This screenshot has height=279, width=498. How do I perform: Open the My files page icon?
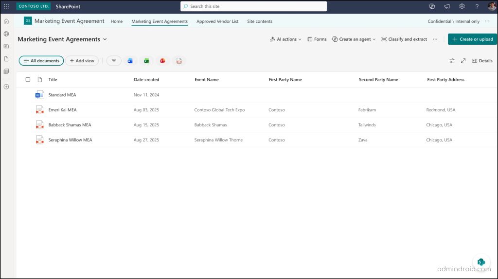click(6, 59)
